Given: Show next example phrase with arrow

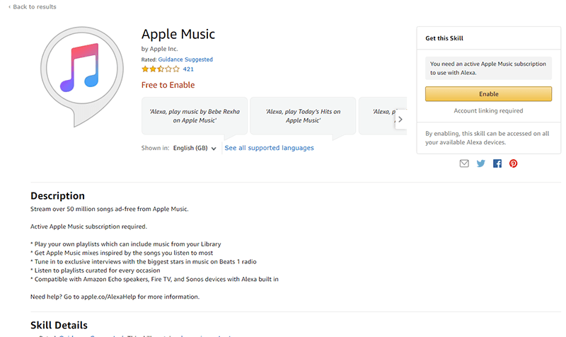Looking at the screenshot, I should 400,119.
